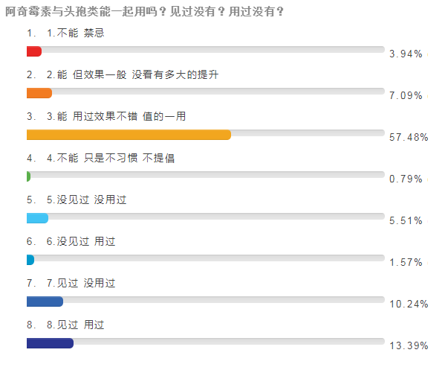Click the 3.94% result value
Image resolution: width=448 pixels, height=373 pixels.
[406, 54]
